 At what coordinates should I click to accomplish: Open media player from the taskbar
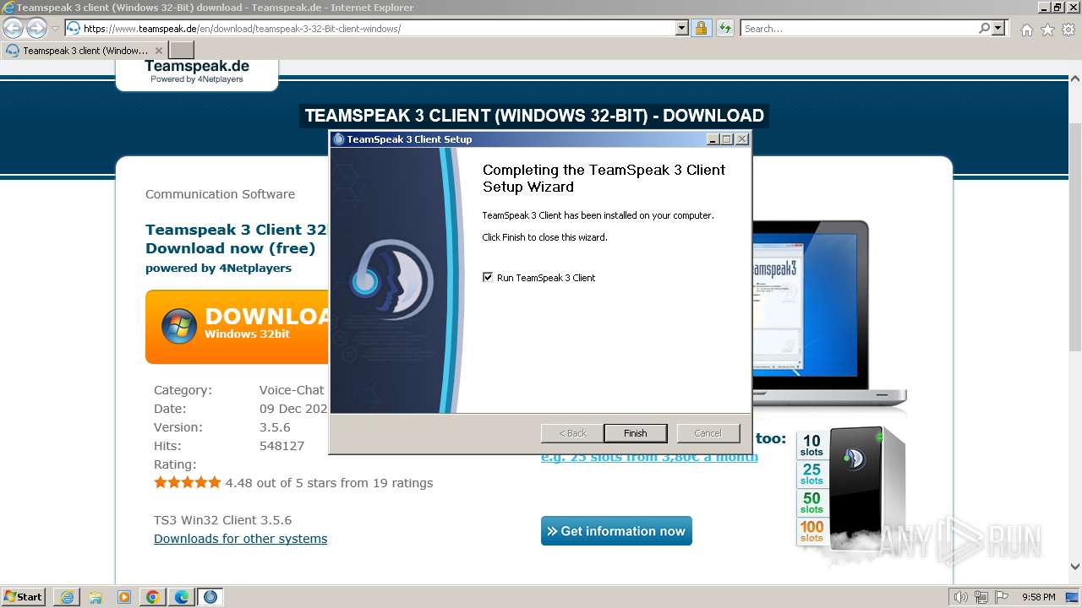point(124,597)
